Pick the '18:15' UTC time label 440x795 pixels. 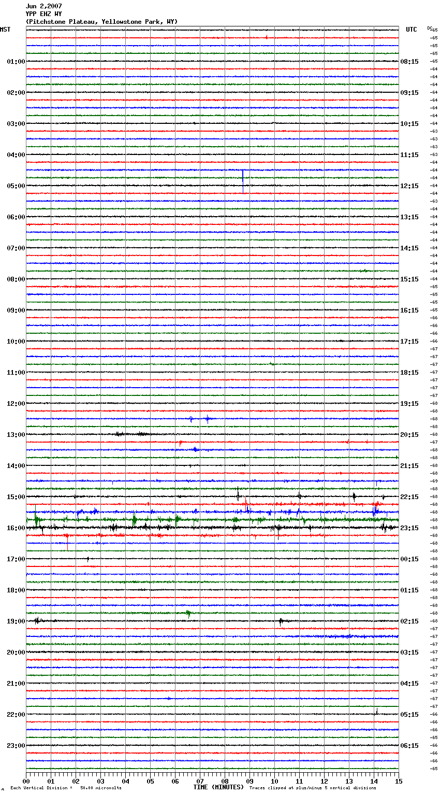point(409,373)
